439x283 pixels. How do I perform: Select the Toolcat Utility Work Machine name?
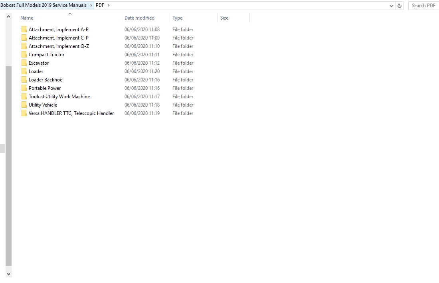point(59,97)
